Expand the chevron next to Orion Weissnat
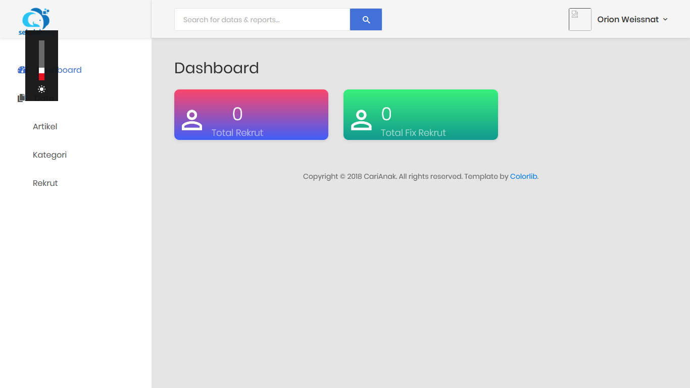690x388 pixels. [665, 20]
